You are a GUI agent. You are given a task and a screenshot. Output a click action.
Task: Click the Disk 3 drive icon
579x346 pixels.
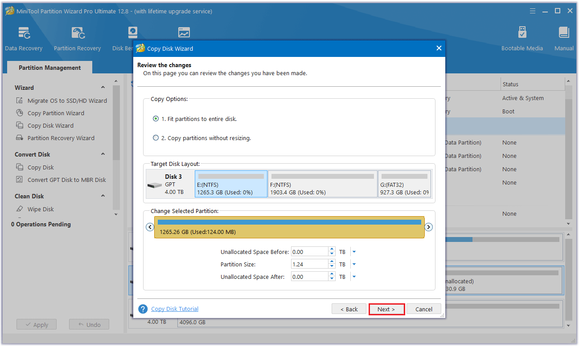[155, 185]
